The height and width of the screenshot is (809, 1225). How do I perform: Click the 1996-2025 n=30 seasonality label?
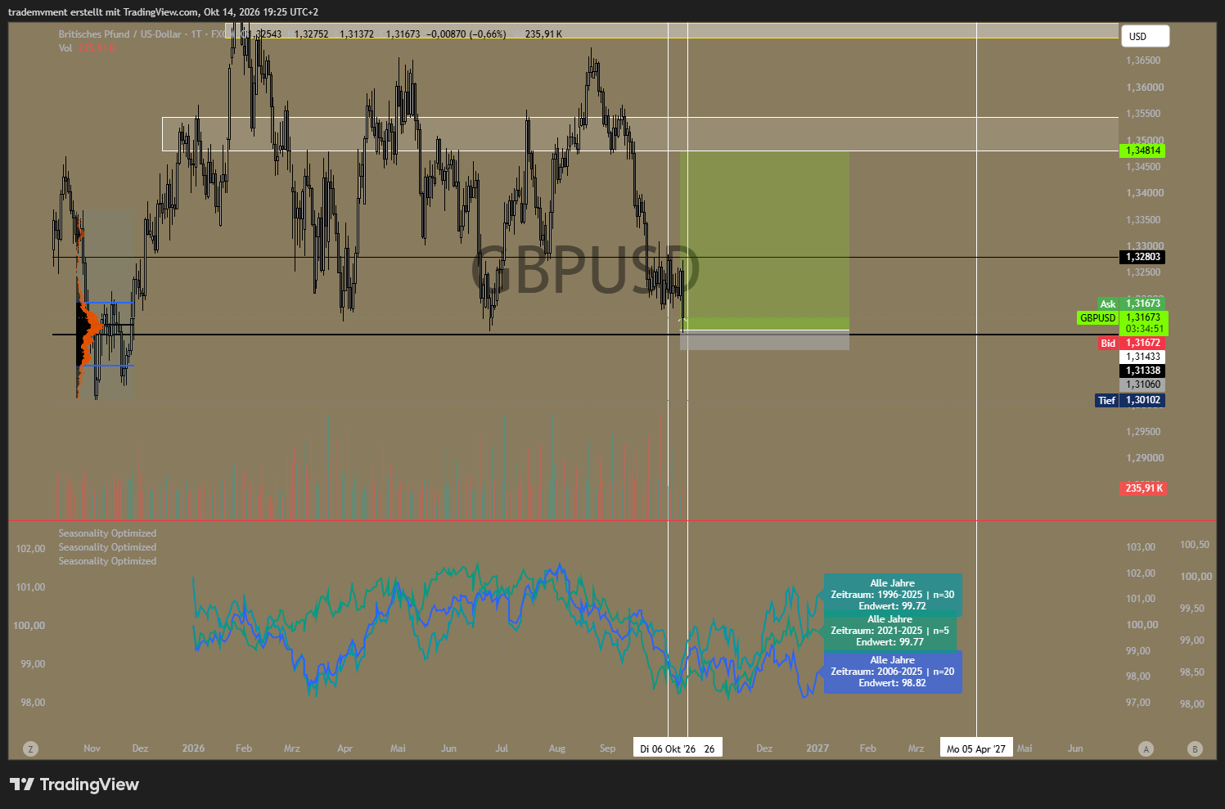pyautogui.click(x=893, y=595)
